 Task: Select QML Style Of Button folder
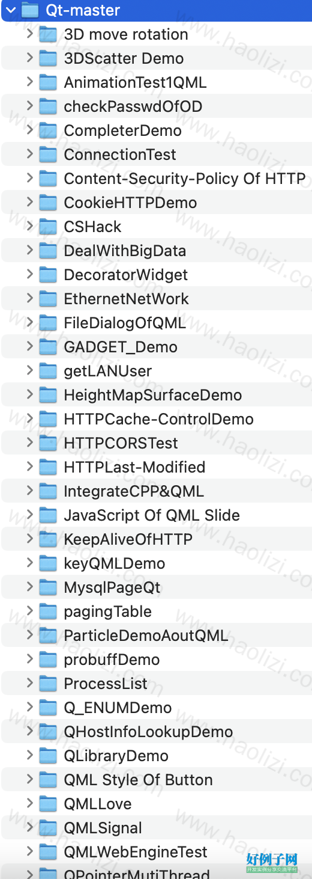[x=156, y=780]
